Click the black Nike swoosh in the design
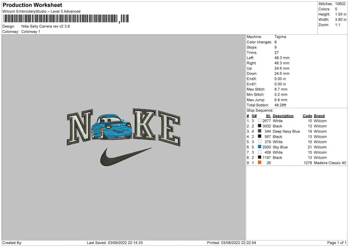 tap(126, 157)
